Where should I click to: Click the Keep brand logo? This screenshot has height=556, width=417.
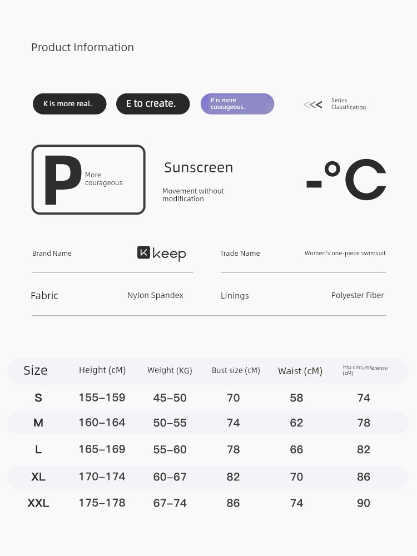pos(161,253)
